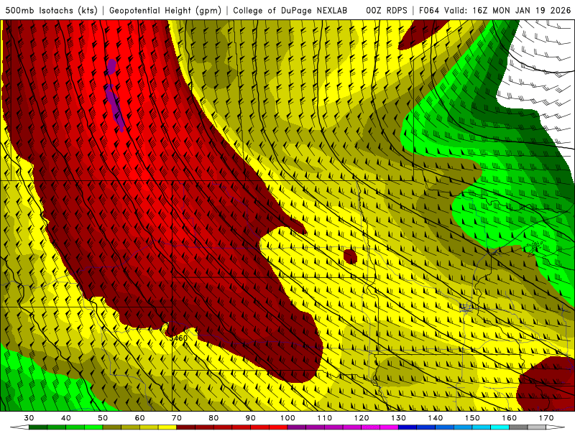Click the "160" value on the color scale
The width and height of the screenshot is (575, 431).
(510, 418)
